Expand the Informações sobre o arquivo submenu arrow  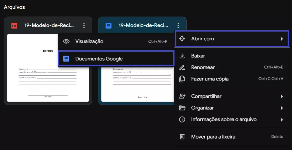coord(282,120)
